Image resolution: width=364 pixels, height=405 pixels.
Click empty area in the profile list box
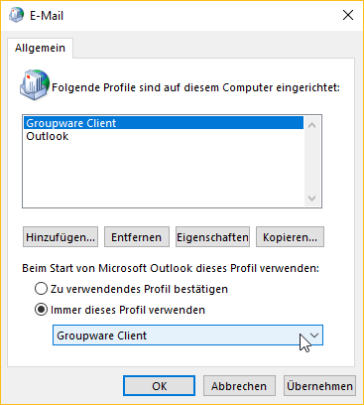tap(164, 174)
